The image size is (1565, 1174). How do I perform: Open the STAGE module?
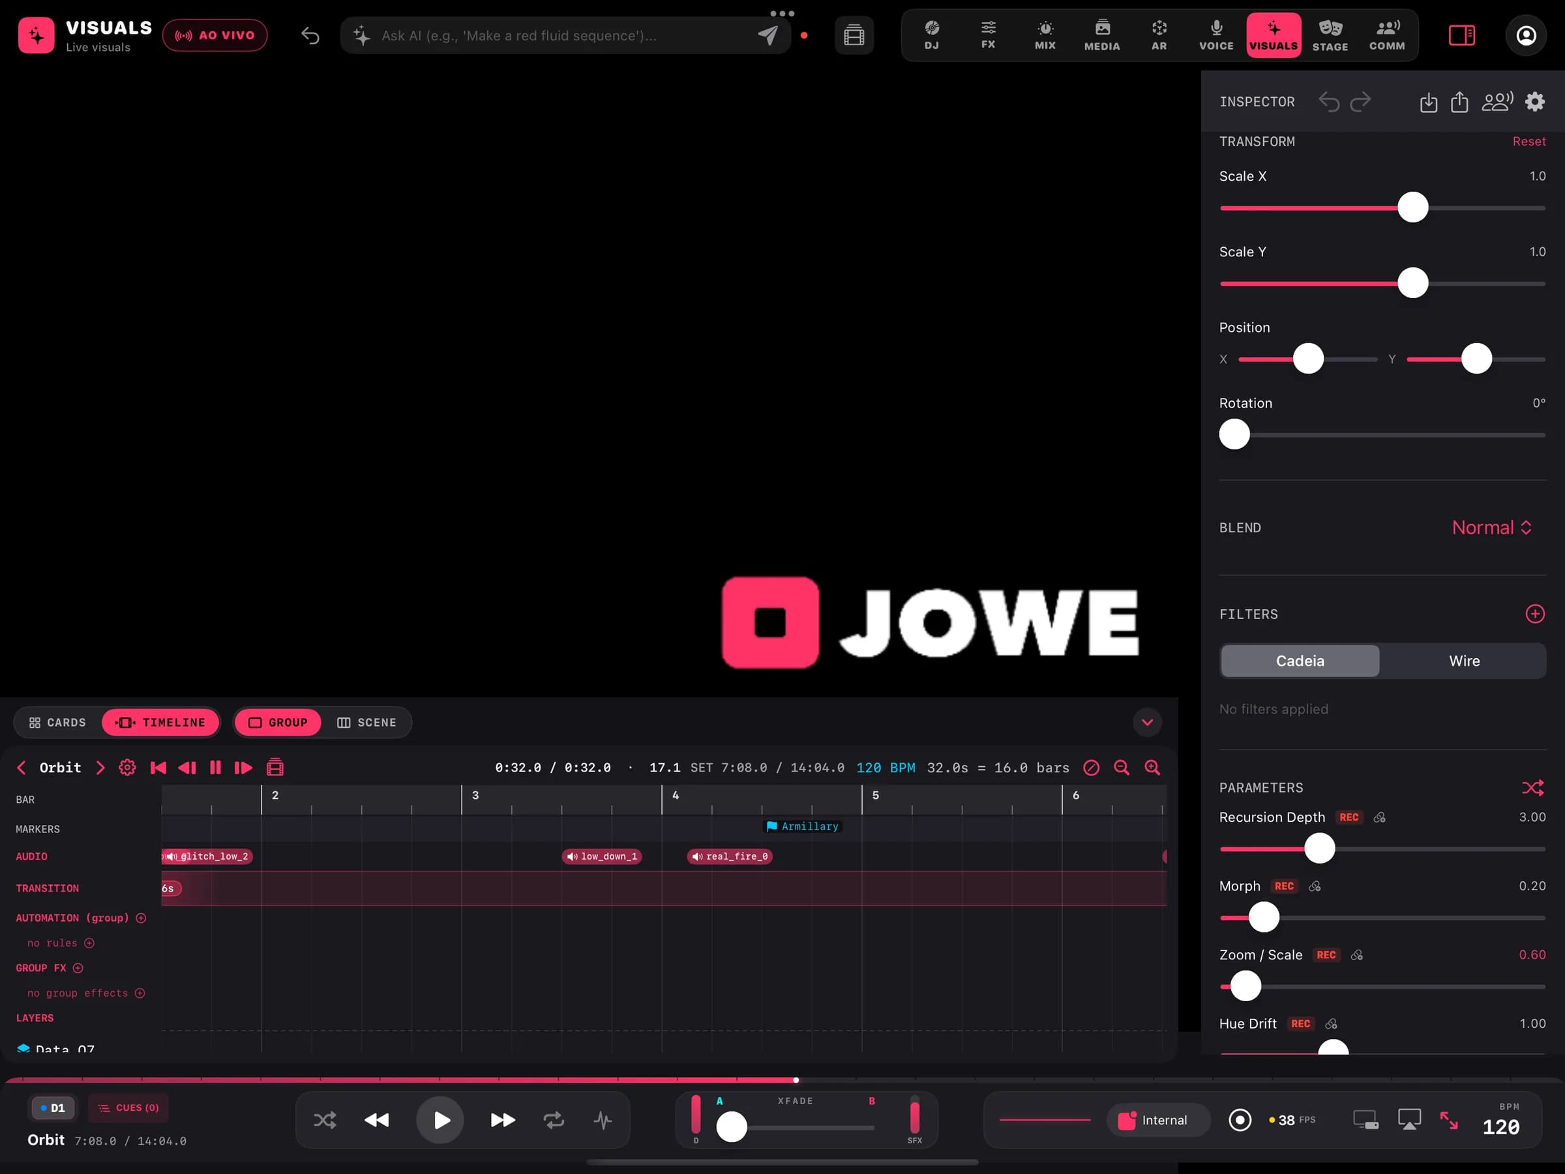pos(1330,35)
